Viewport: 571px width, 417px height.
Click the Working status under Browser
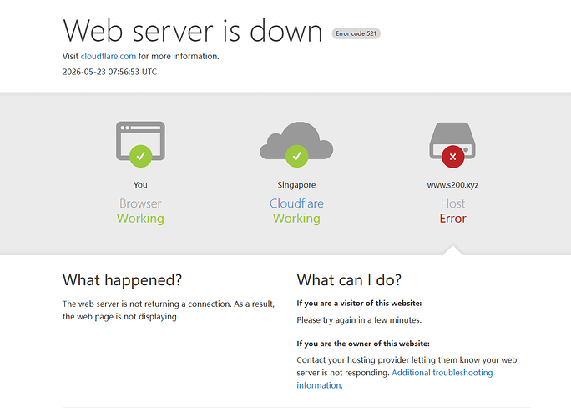tap(140, 219)
